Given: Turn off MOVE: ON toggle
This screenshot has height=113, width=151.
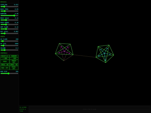Looking at the screenshot, I should [x=5, y=65].
